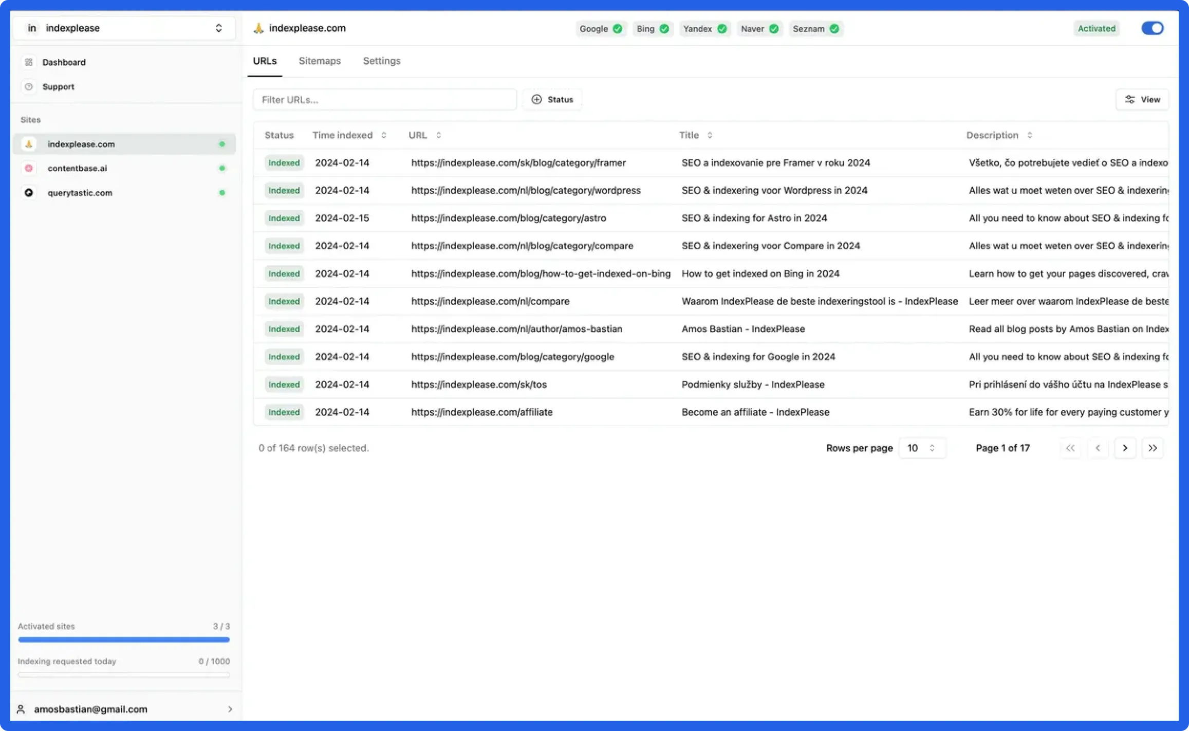Click the Naver green checkmark icon
1189x731 pixels.
(x=774, y=29)
